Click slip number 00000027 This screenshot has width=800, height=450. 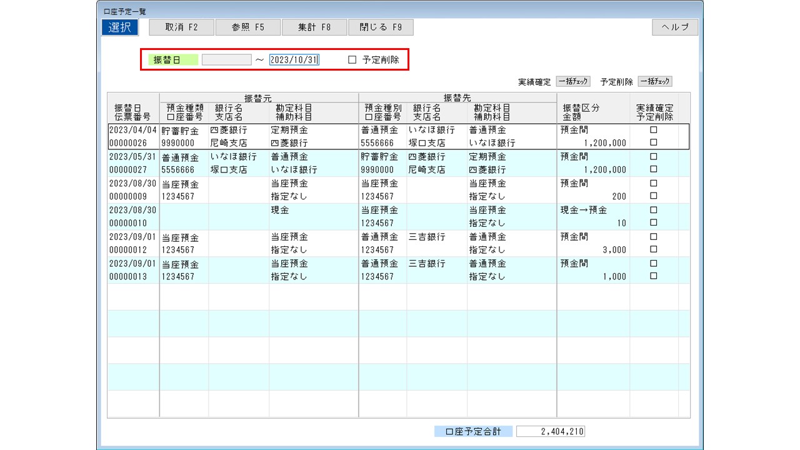127,169
